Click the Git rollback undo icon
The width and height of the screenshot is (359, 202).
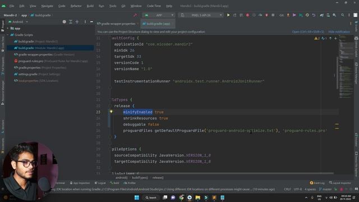(314, 15)
